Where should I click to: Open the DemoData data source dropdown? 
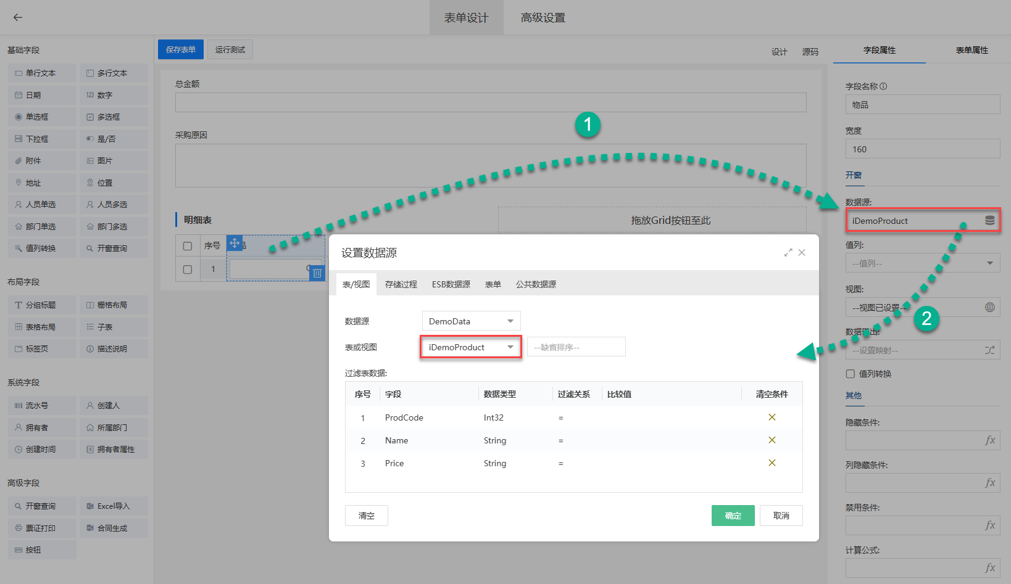[x=471, y=321]
